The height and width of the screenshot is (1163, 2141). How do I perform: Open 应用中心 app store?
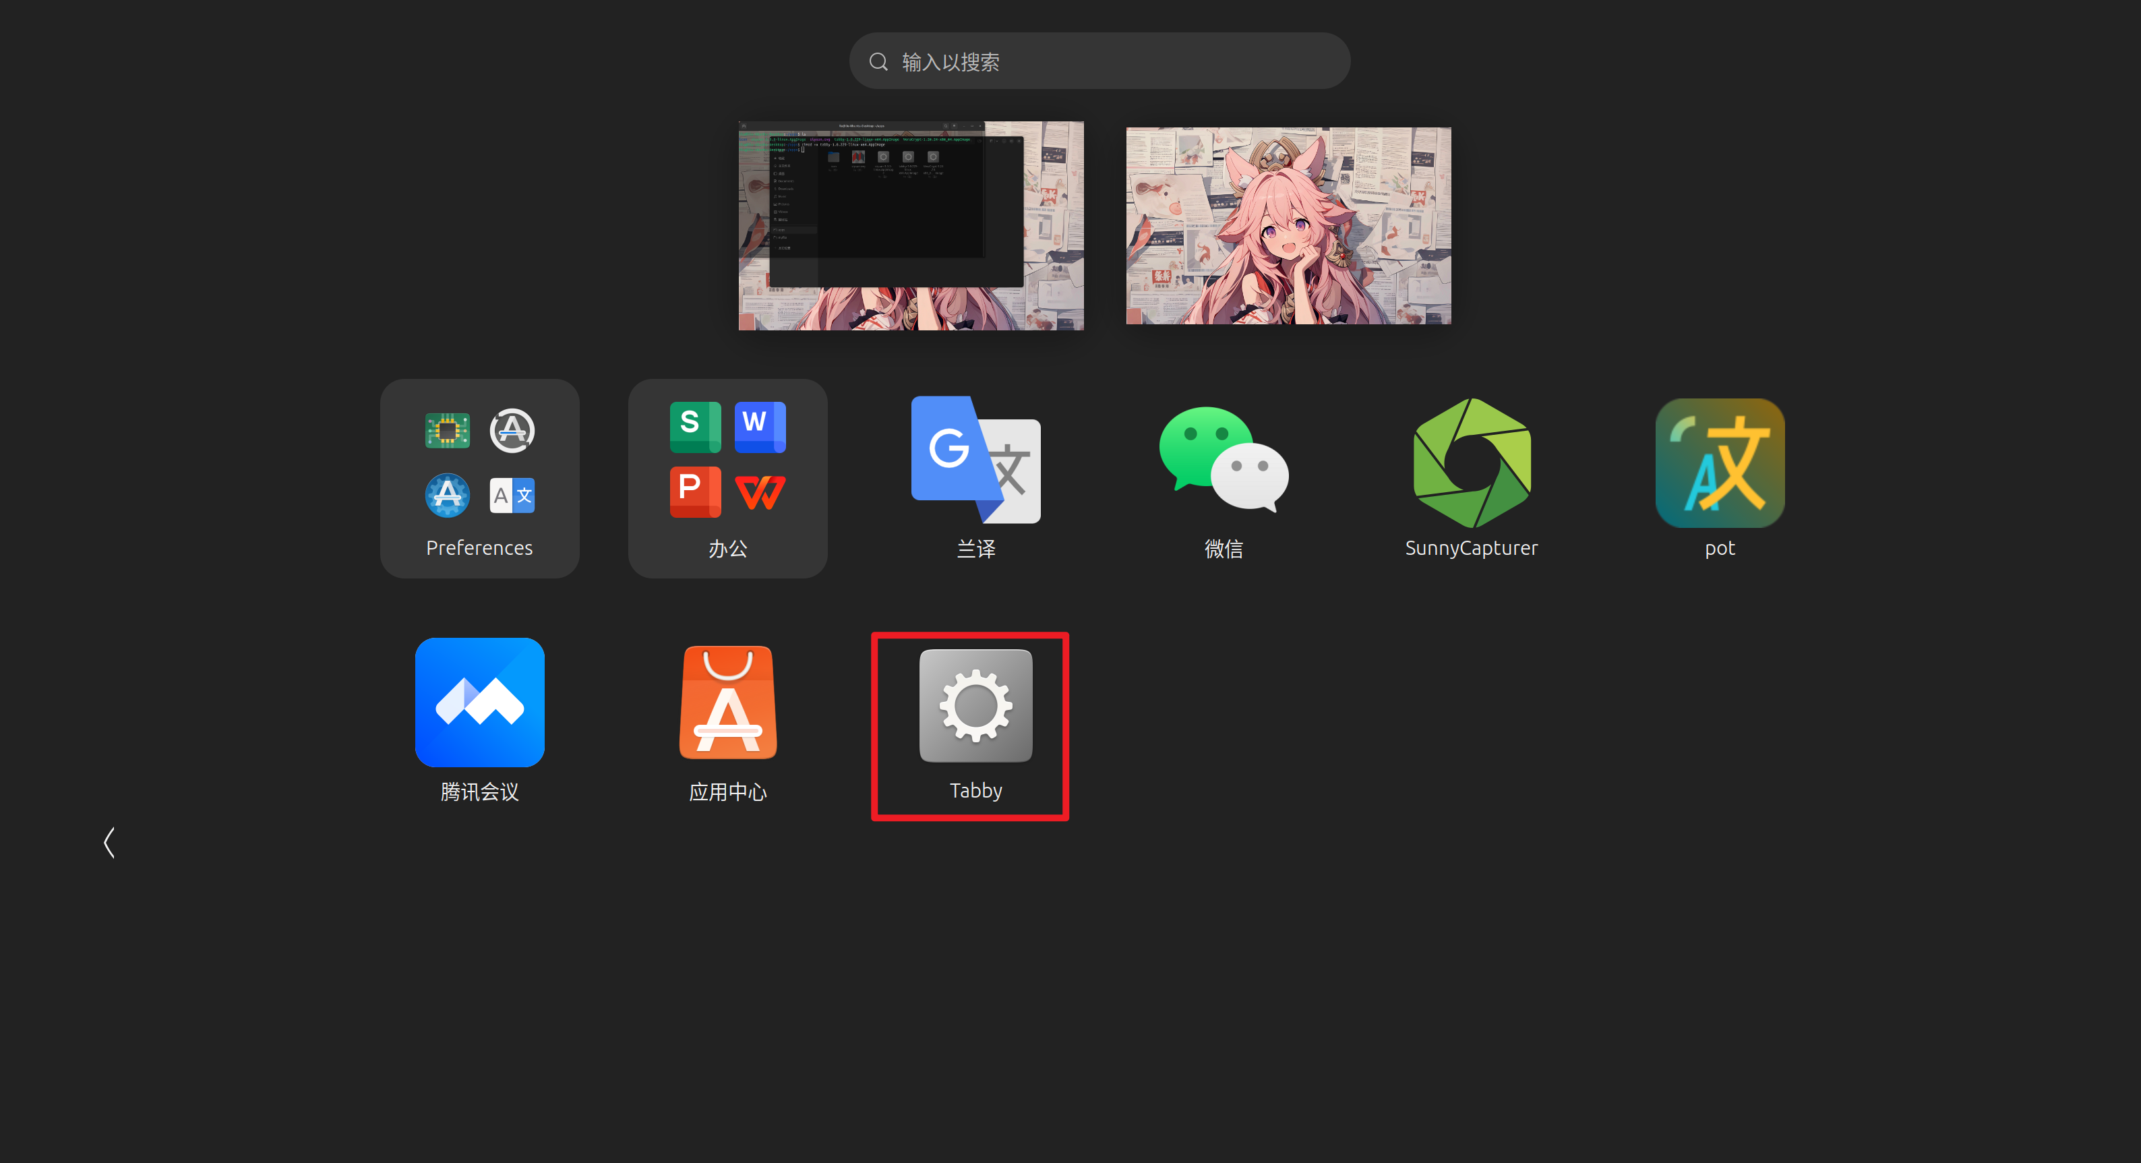727,703
